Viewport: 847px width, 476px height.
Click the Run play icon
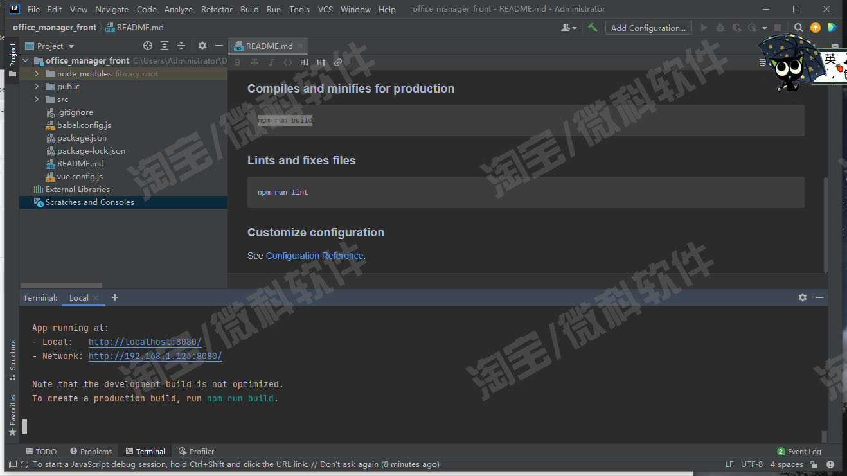(x=704, y=28)
